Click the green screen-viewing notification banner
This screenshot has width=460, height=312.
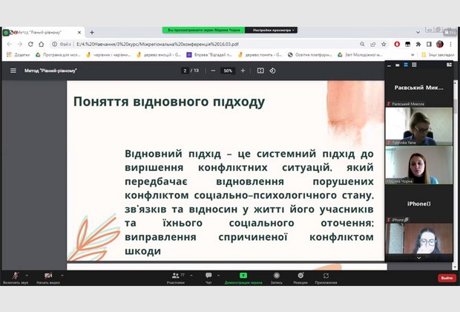(x=203, y=30)
